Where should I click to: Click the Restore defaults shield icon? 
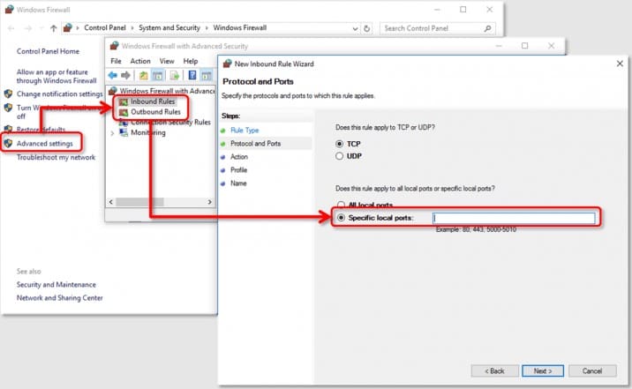(8, 130)
